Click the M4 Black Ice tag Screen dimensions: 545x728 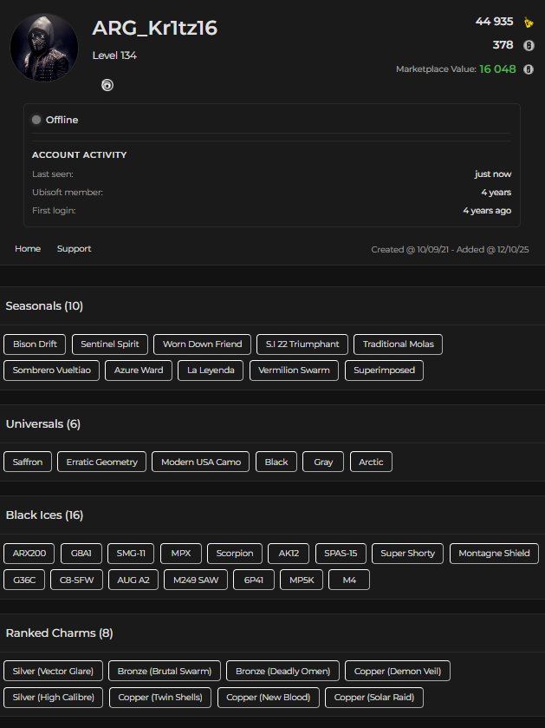click(349, 580)
